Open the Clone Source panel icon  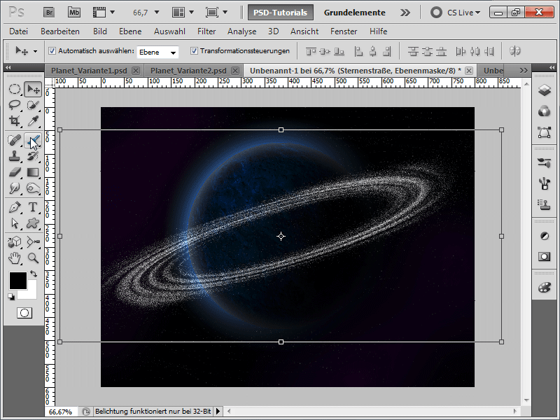545,205
